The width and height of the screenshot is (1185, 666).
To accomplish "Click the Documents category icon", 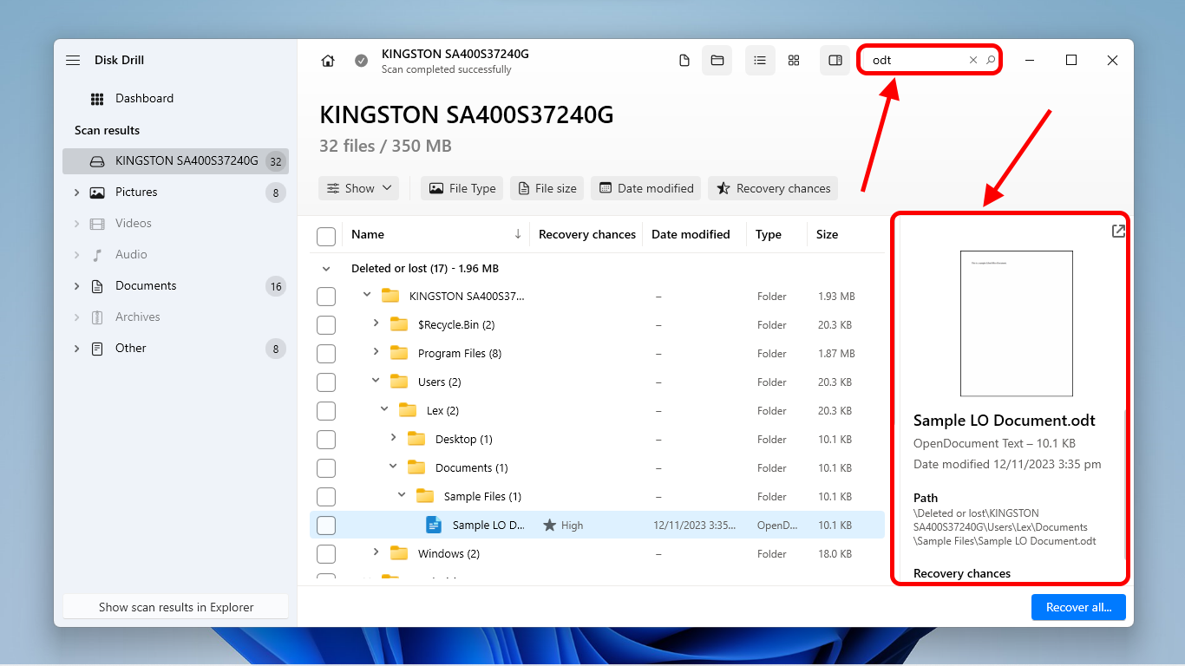I will [x=97, y=286].
